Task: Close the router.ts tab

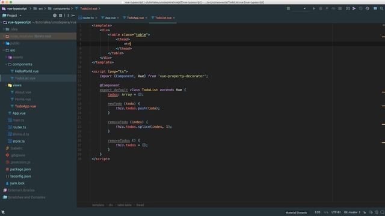Action: (96, 18)
